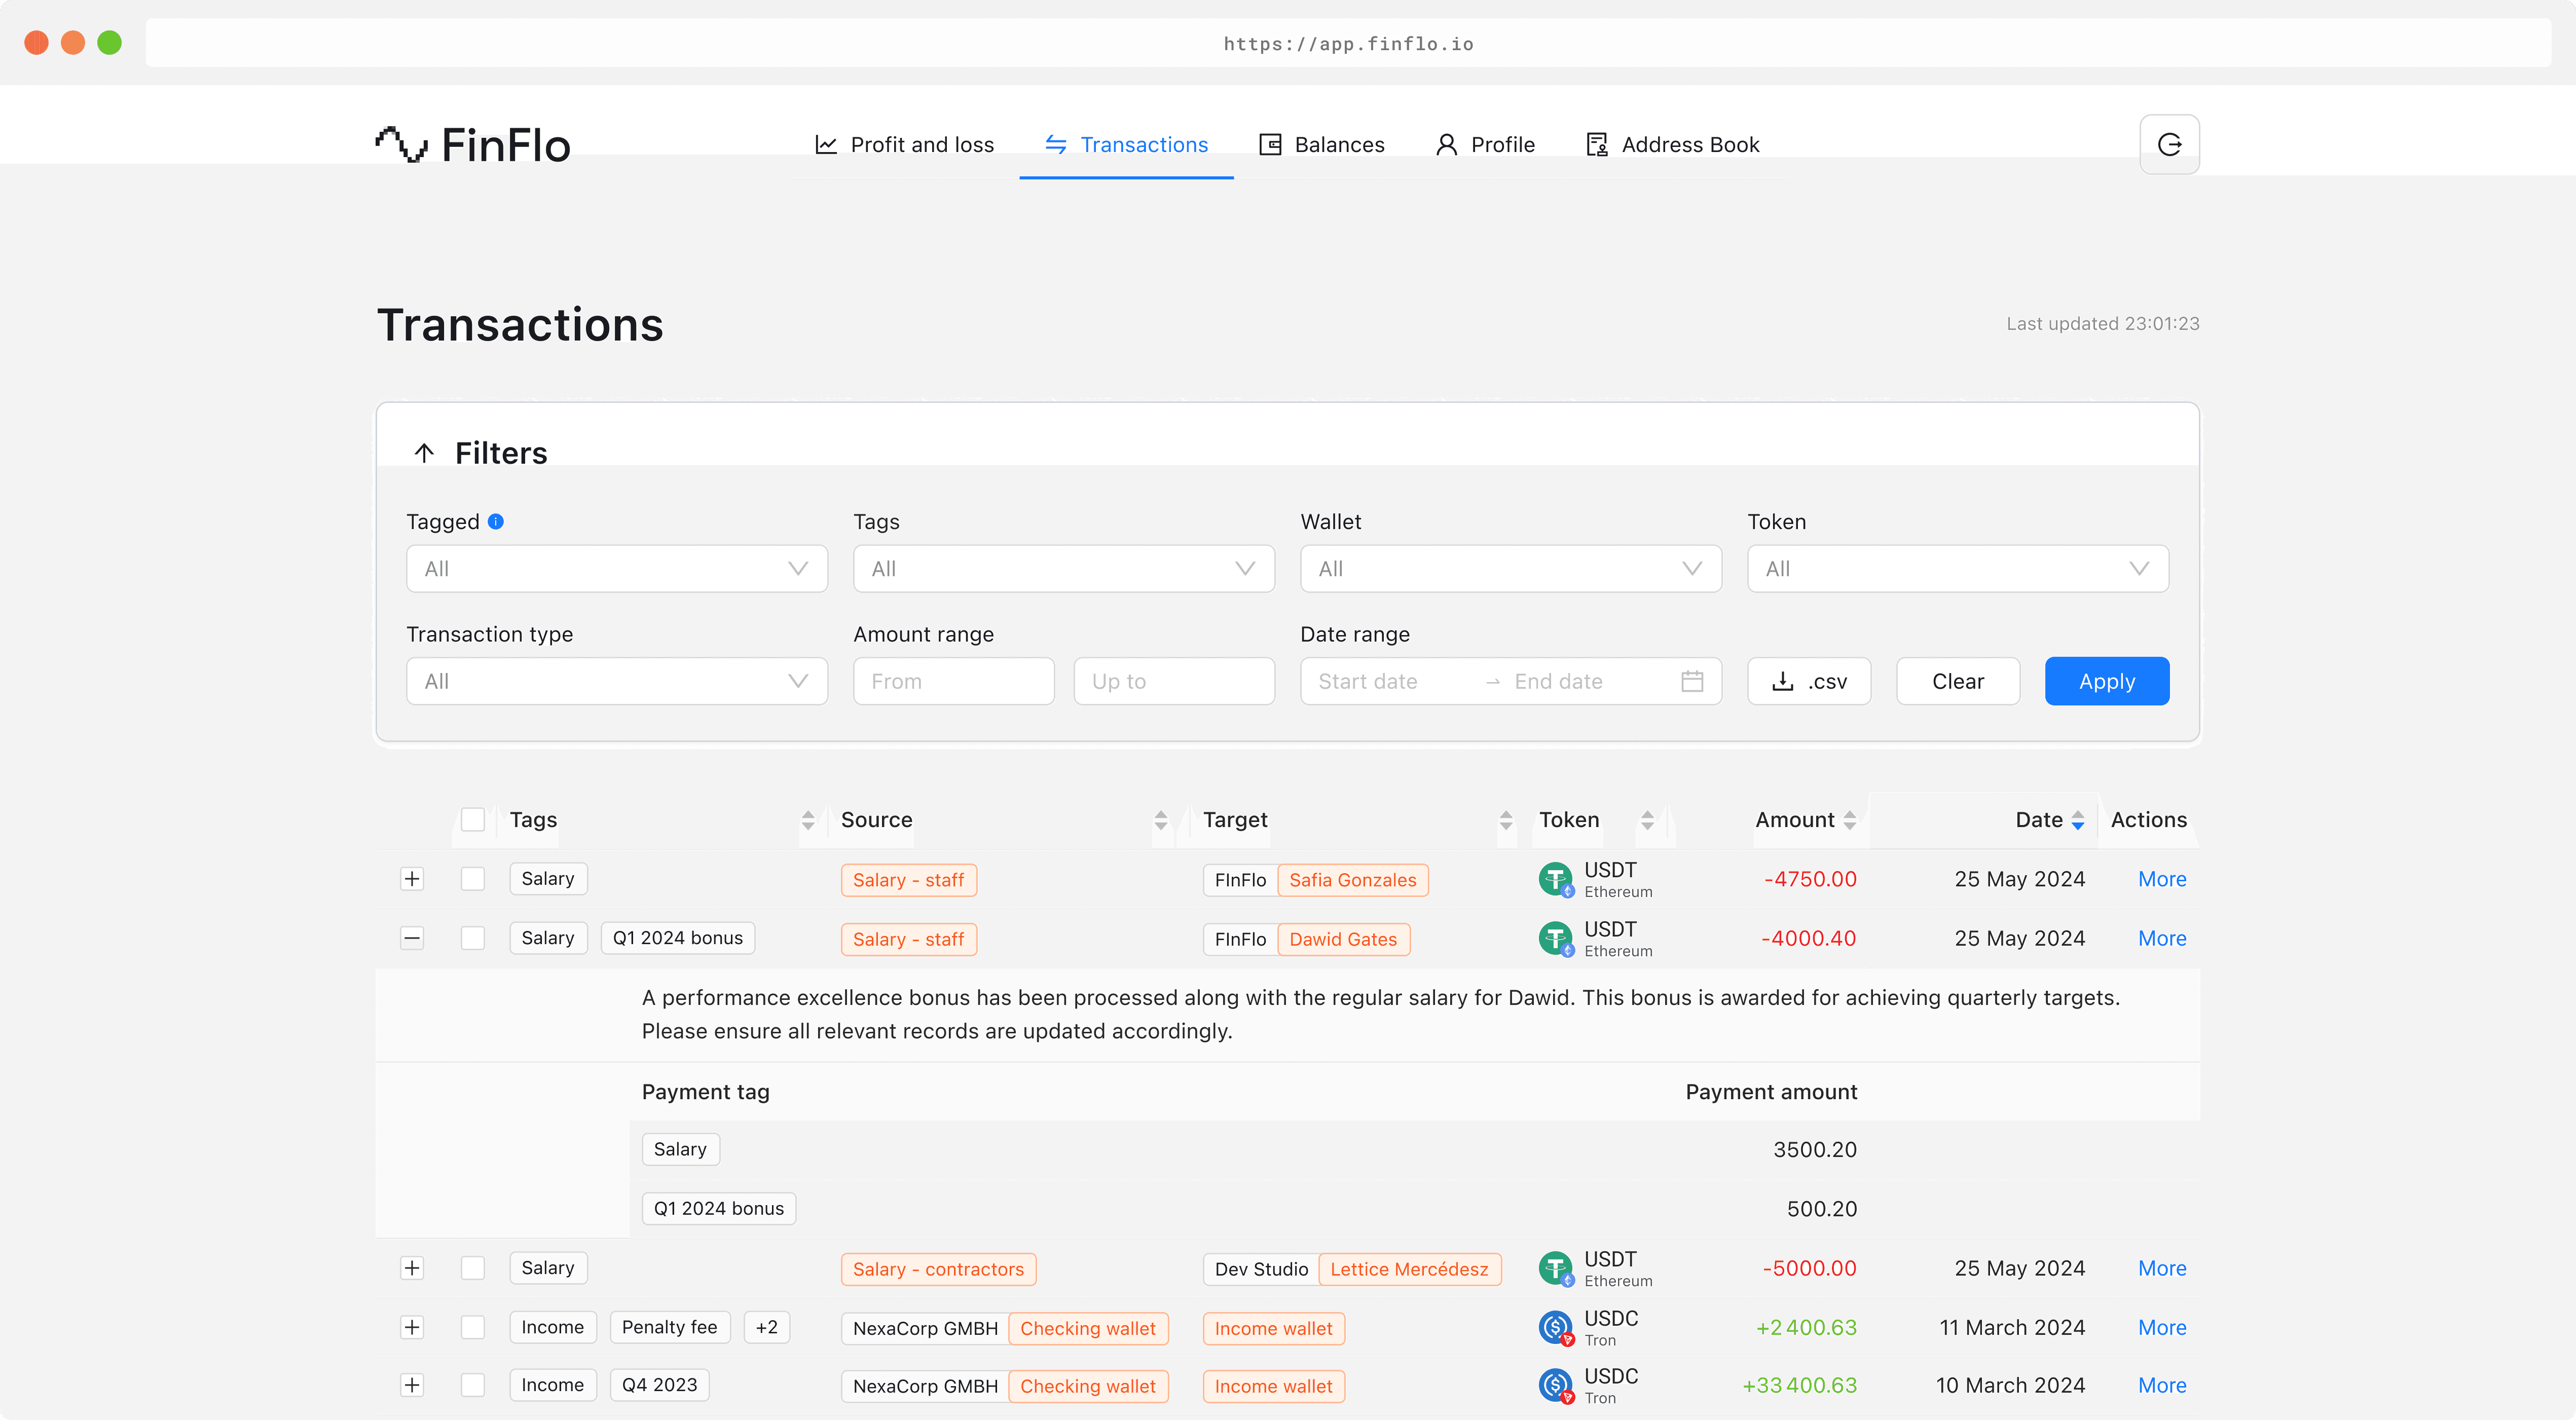Click the payment amount 3500.20
Image resolution: width=2576 pixels, height=1420 pixels.
[1815, 1150]
